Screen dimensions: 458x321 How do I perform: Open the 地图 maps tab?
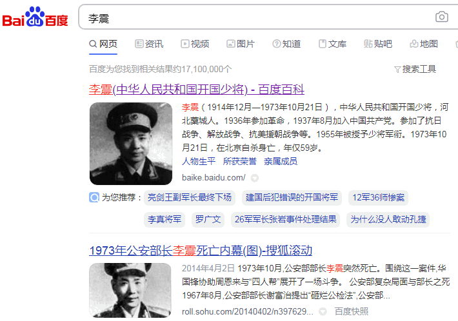pos(424,44)
